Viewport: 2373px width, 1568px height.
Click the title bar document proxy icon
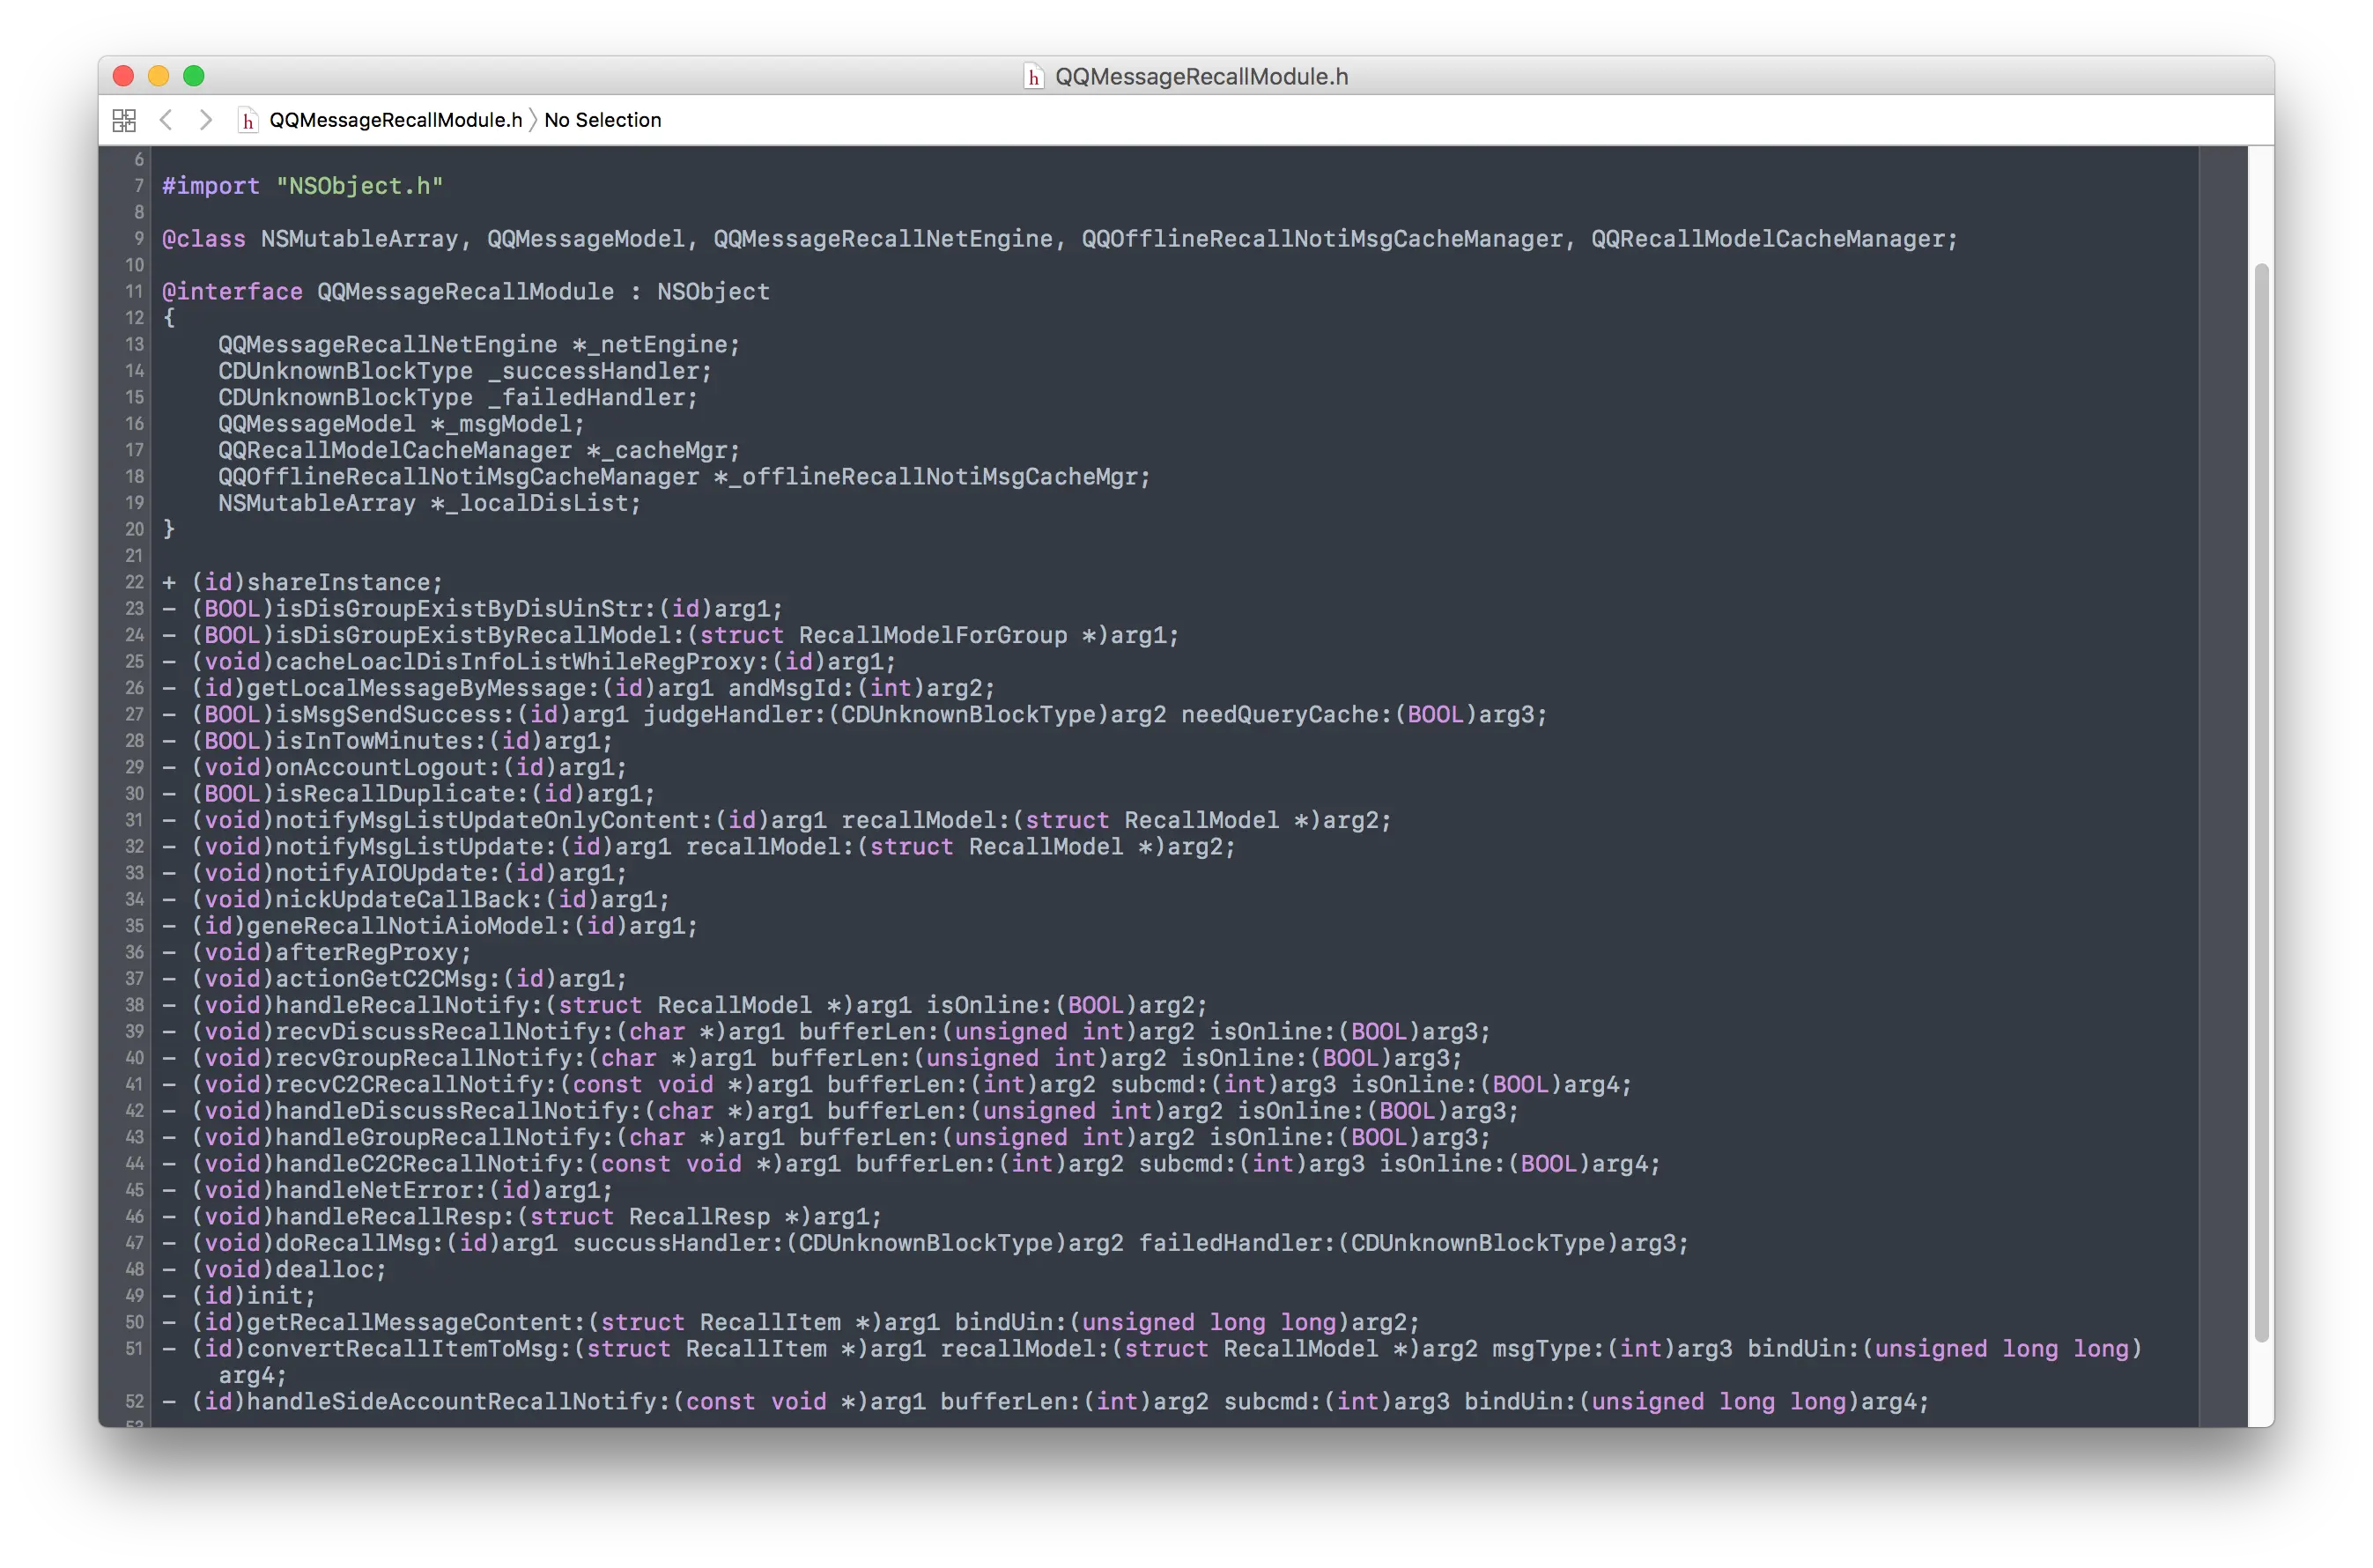(1034, 77)
